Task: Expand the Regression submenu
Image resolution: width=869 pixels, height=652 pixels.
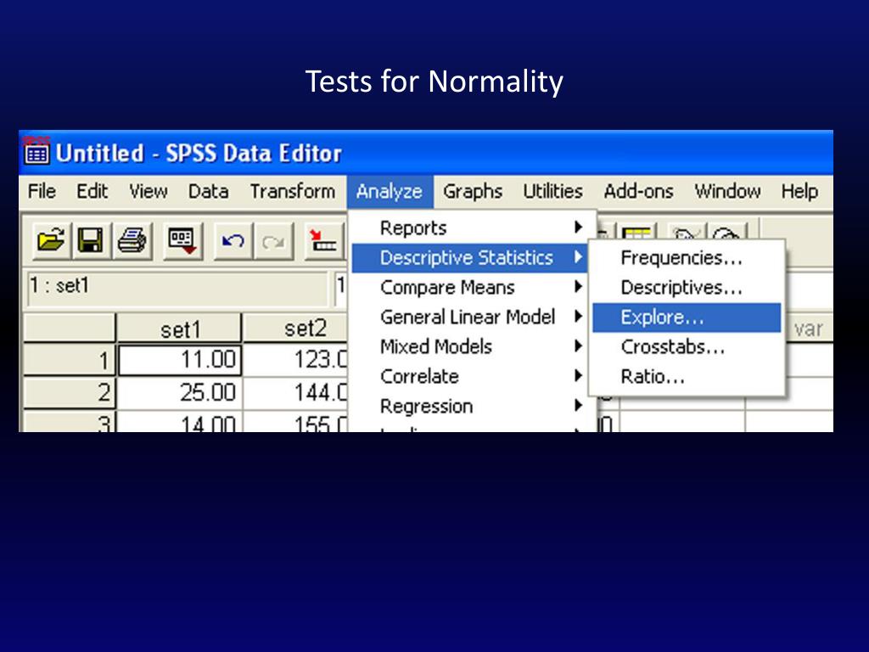Action: coord(474,407)
